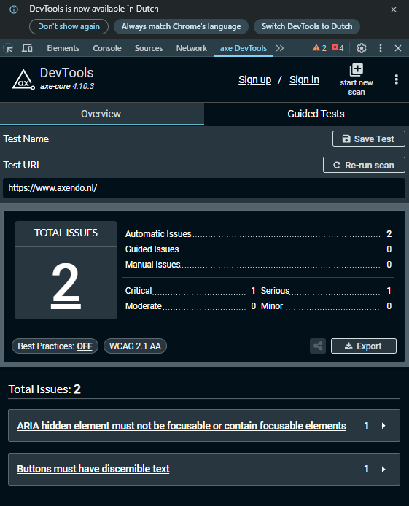Click the Export button
This screenshot has height=506, width=409.
point(364,346)
